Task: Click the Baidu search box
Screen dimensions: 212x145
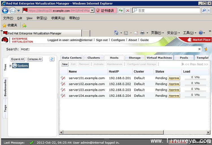Action: (166, 10)
